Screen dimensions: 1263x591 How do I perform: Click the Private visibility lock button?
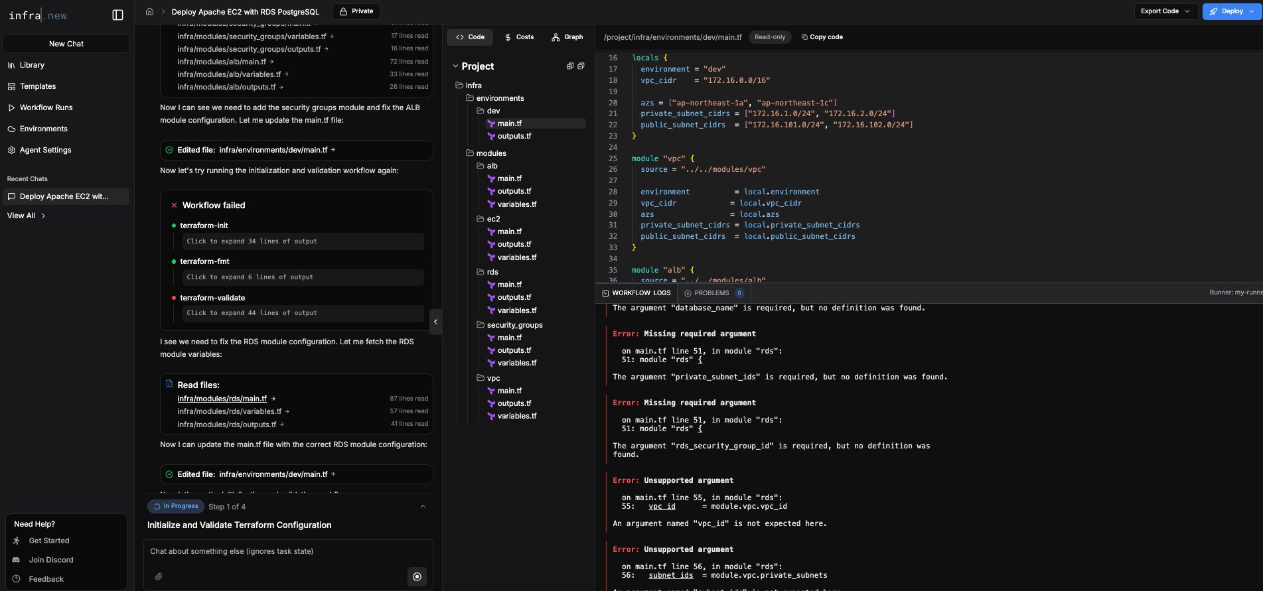356,11
